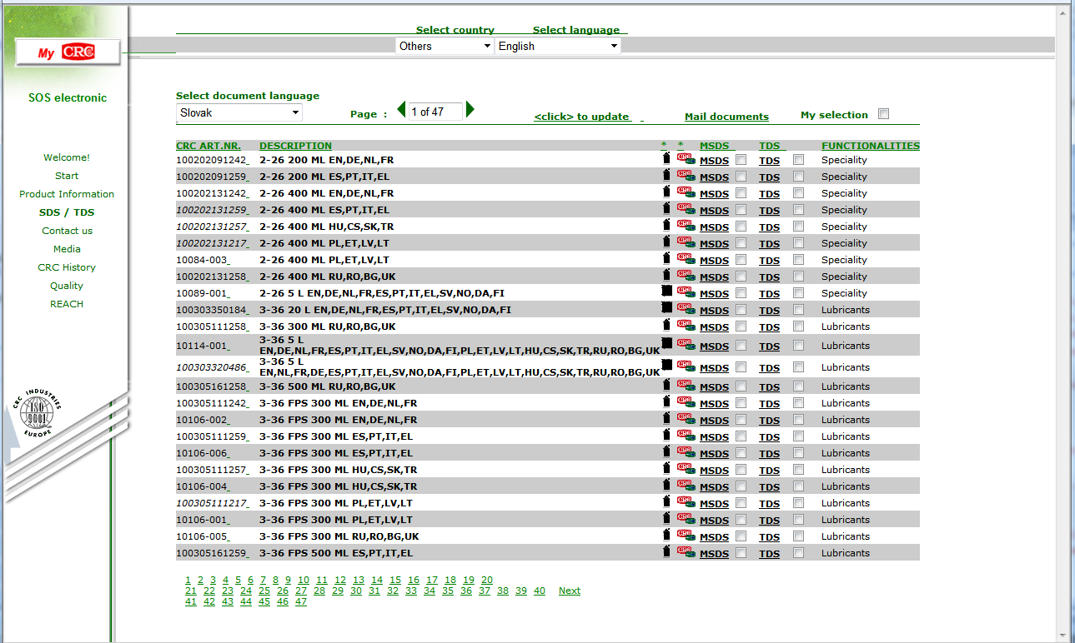This screenshot has width=1075, height=643.
Task: Check MSDS box for article 100202131259
Action: coord(741,209)
